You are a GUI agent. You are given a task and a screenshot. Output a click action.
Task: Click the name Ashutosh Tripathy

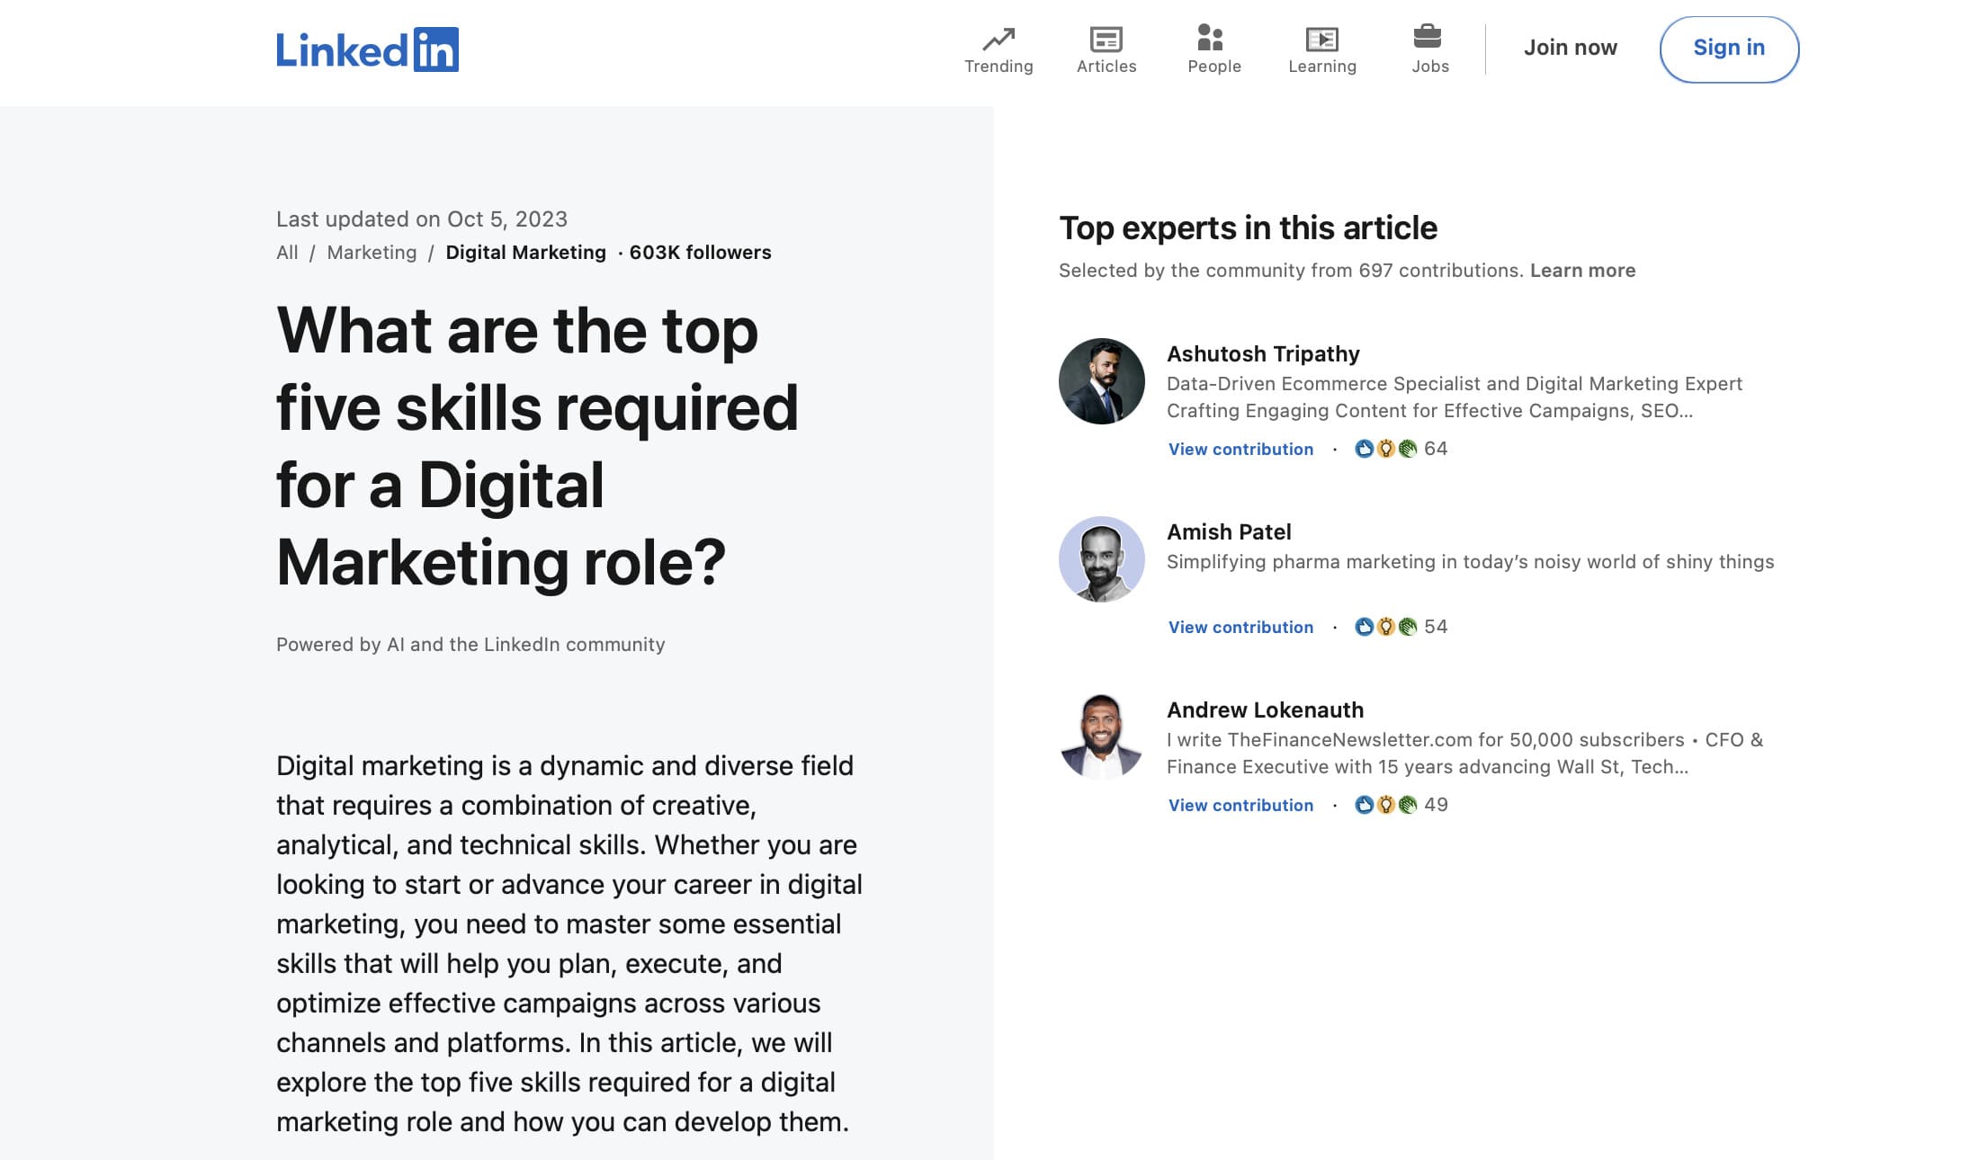(1263, 354)
